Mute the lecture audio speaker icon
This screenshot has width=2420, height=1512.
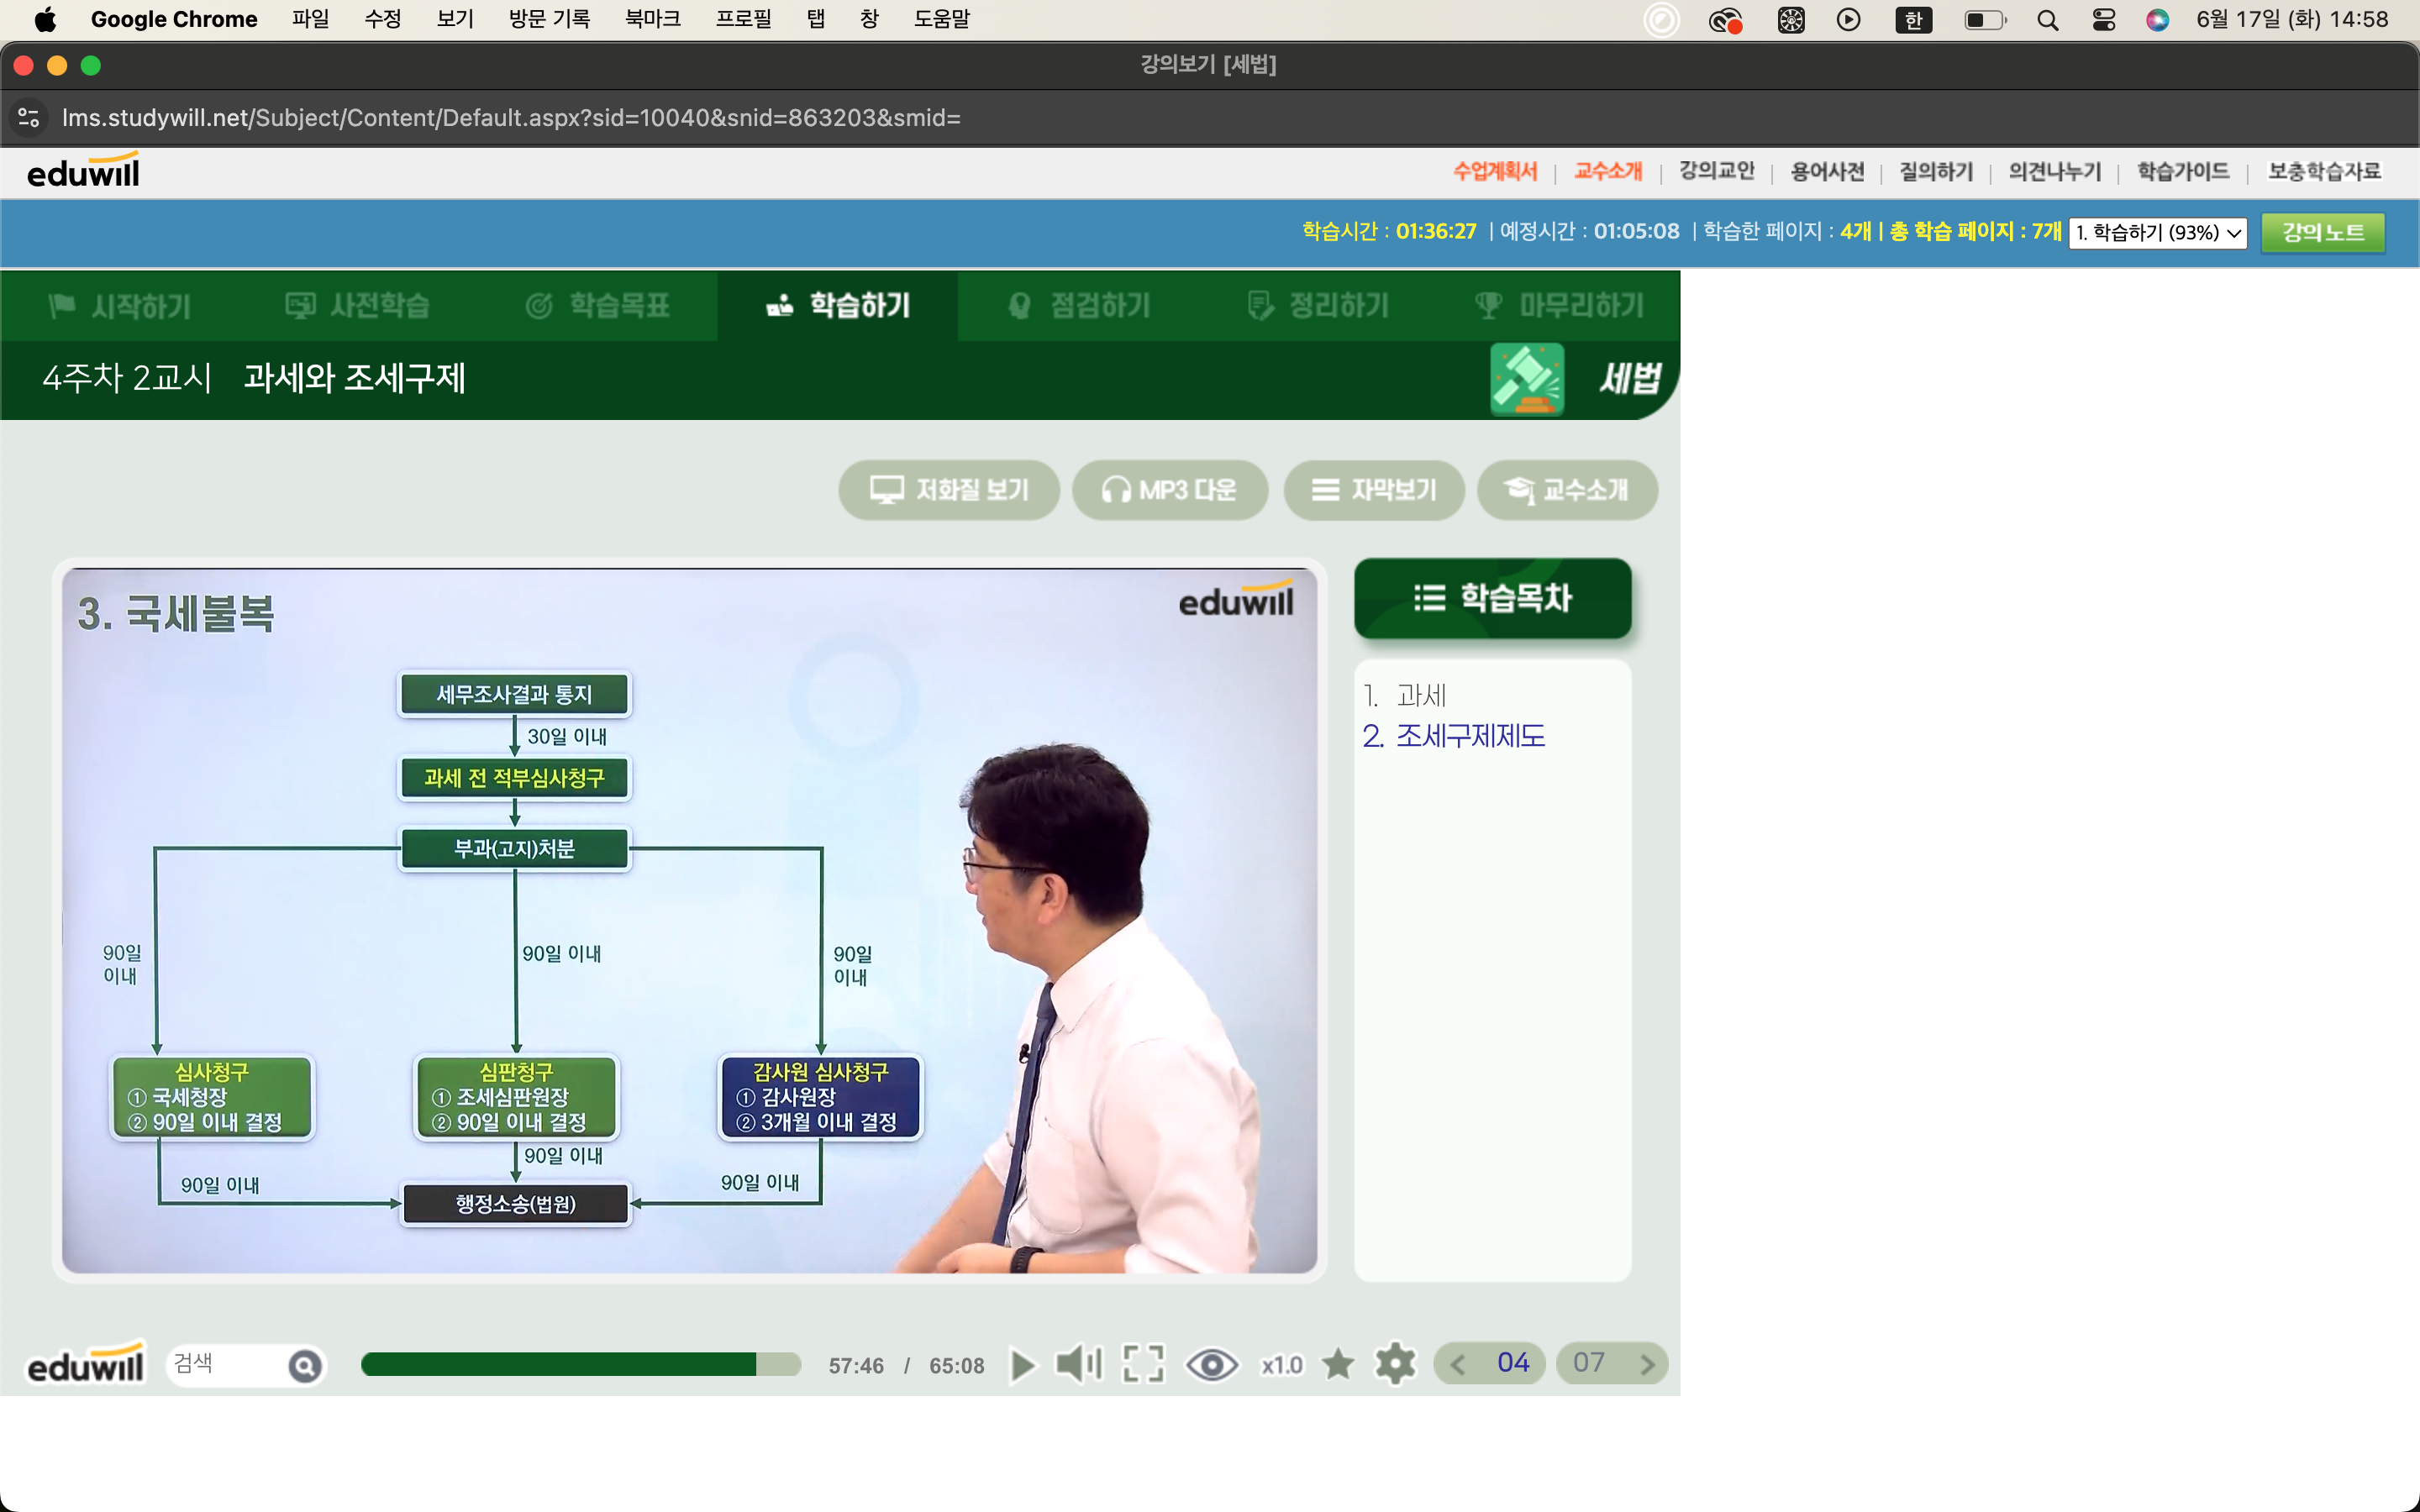pos(1078,1364)
